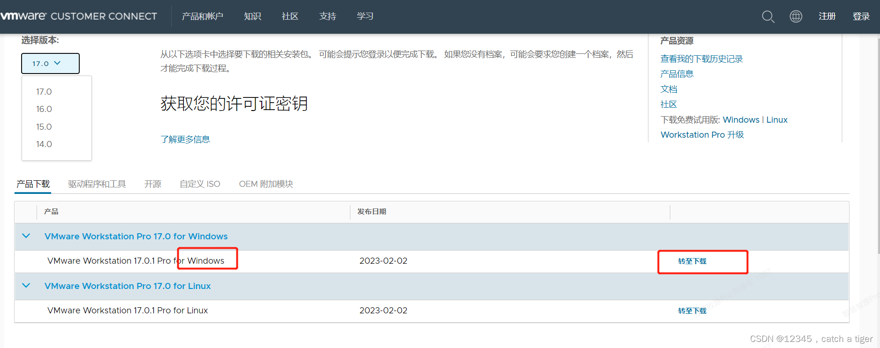This screenshot has height=348, width=880.
Task: Switch to the 产品下载 tab
Action: tap(33, 184)
